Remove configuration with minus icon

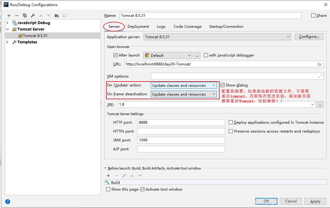point(17,16)
